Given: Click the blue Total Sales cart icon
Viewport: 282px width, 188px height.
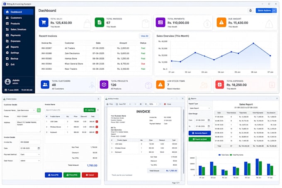Looking at the screenshot, I should [x=44, y=22].
